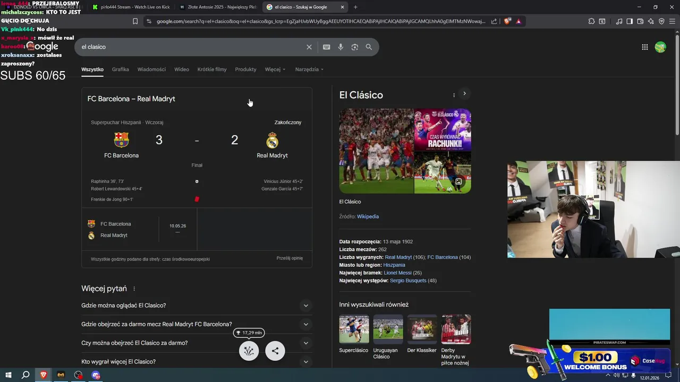Switch to the Wiadomości search tab
The width and height of the screenshot is (680, 382).
(x=151, y=70)
